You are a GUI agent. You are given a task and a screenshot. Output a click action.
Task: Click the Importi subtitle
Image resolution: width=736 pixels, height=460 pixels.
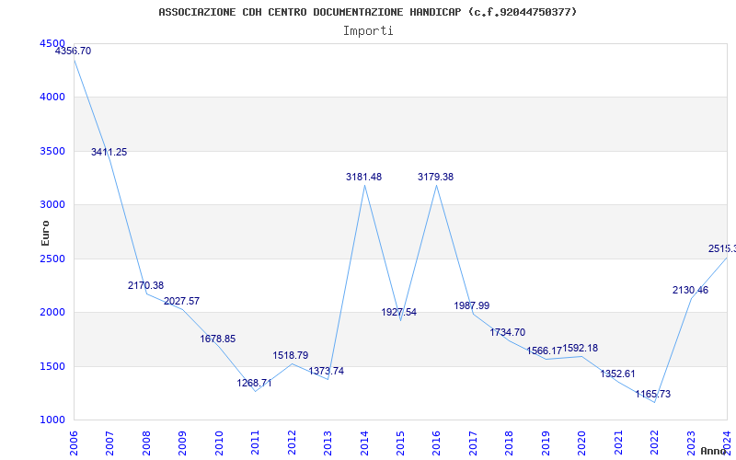point(368,31)
